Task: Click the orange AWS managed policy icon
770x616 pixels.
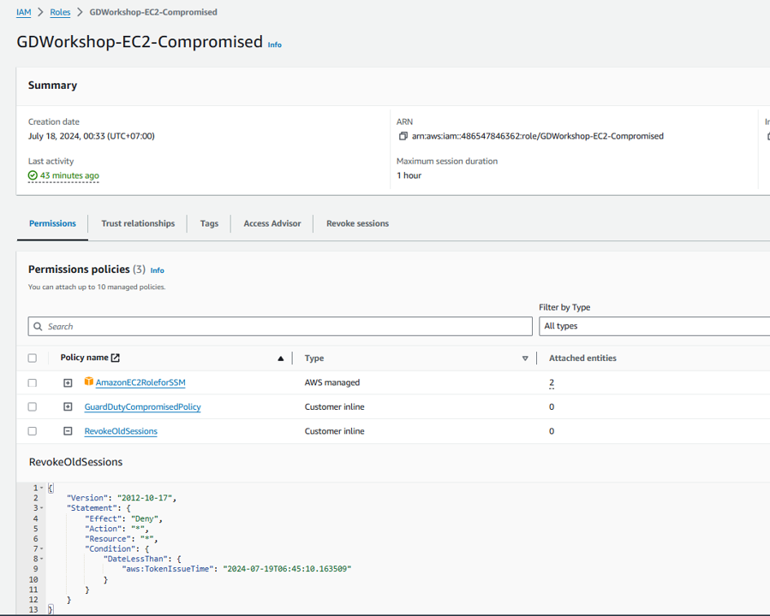Action: tap(88, 382)
